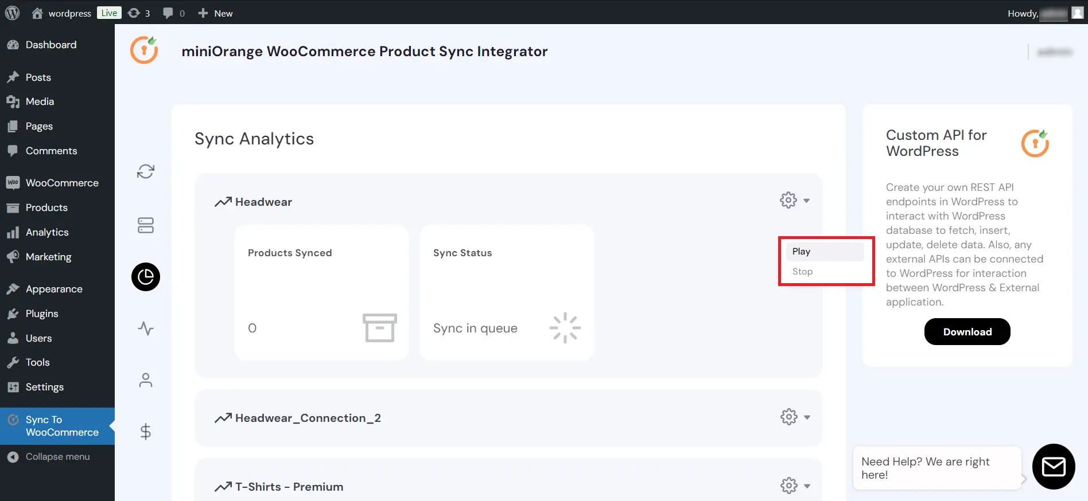Collapse the WordPress admin menu
1088x501 pixels.
point(57,457)
